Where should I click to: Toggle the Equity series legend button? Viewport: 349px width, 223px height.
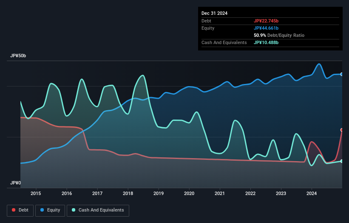pos(50,210)
